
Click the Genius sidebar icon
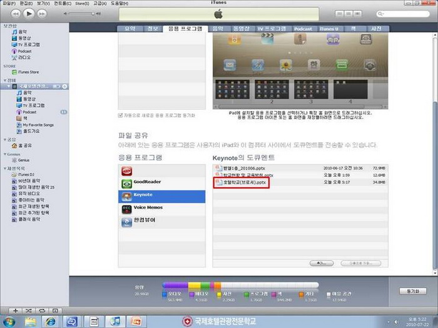click(13, 160)
